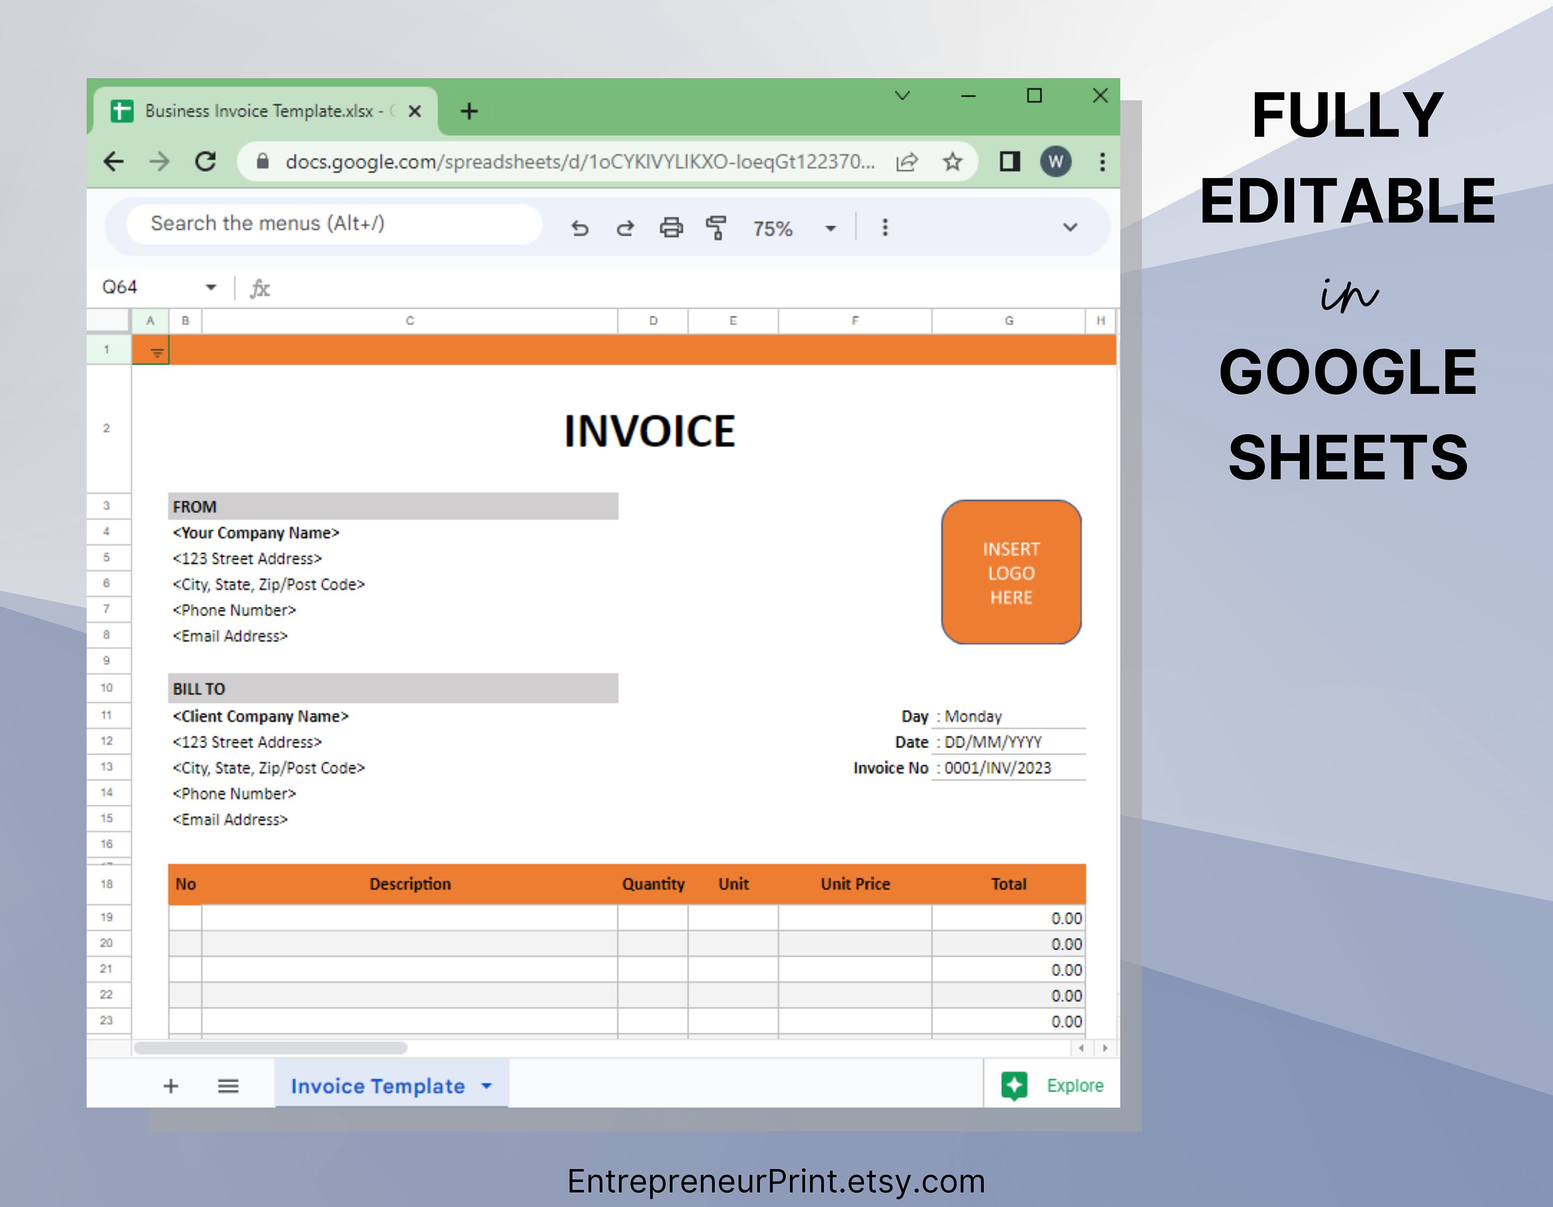Click the Explore link
The image size is (1553, 1207).
pyautogui.click(x=1074, y=1085)
